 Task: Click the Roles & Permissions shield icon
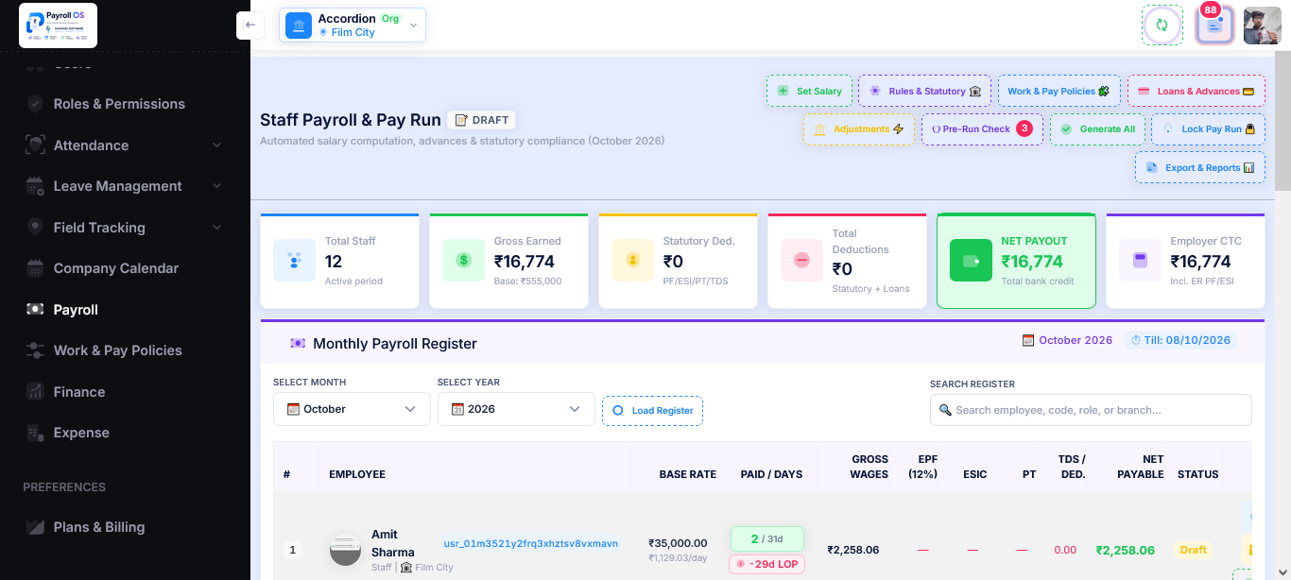coord(35,104)
